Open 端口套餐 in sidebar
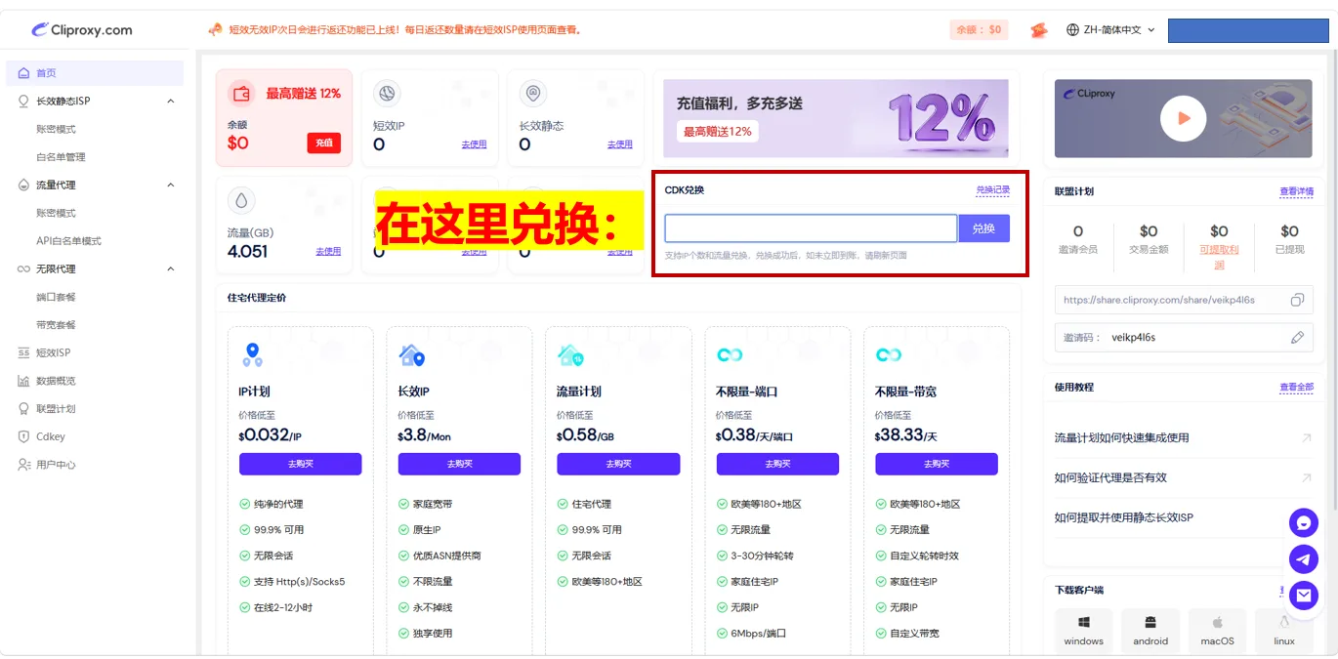The width and height of the screenshot is (1338, 659). (56, 297)
